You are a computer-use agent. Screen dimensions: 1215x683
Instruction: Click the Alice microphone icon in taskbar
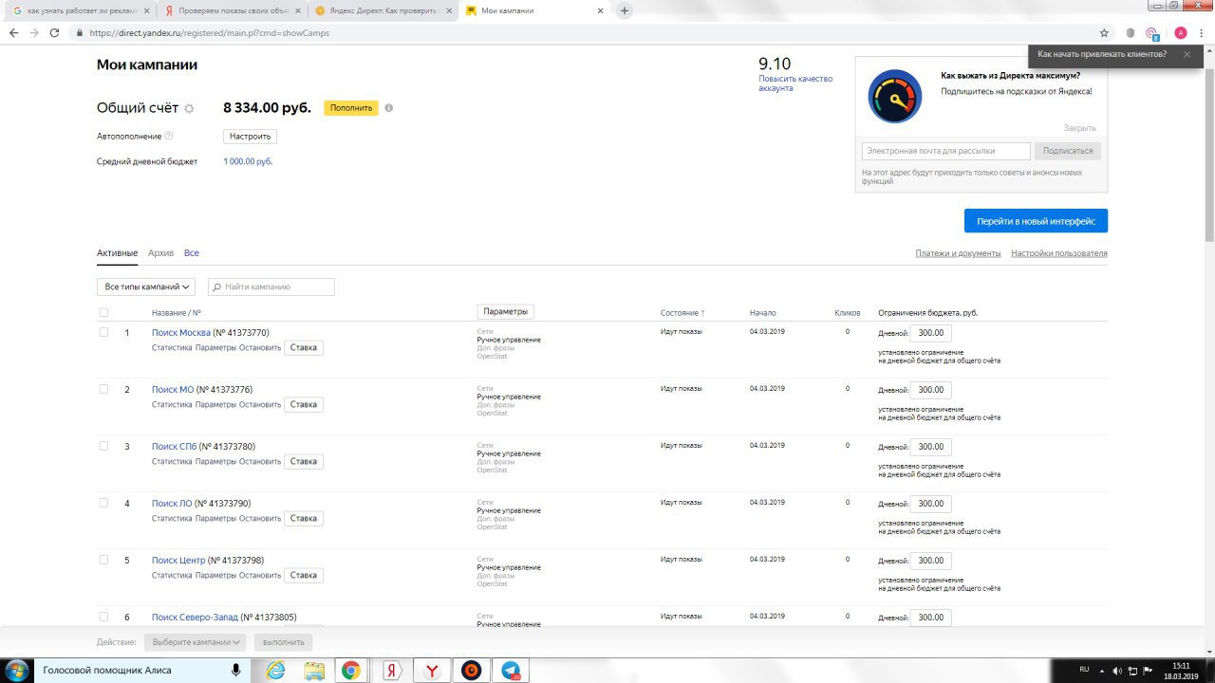click(235, 671)
